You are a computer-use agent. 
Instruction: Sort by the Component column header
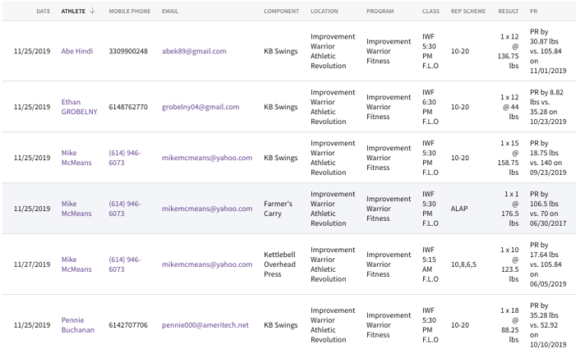281,11
